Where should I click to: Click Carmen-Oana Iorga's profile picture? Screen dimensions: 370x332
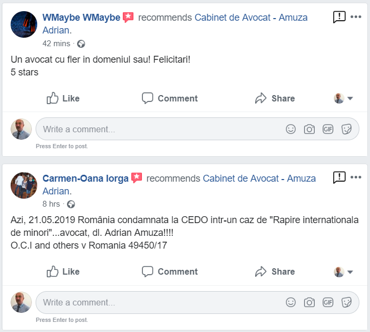click(x=24, y=185)
